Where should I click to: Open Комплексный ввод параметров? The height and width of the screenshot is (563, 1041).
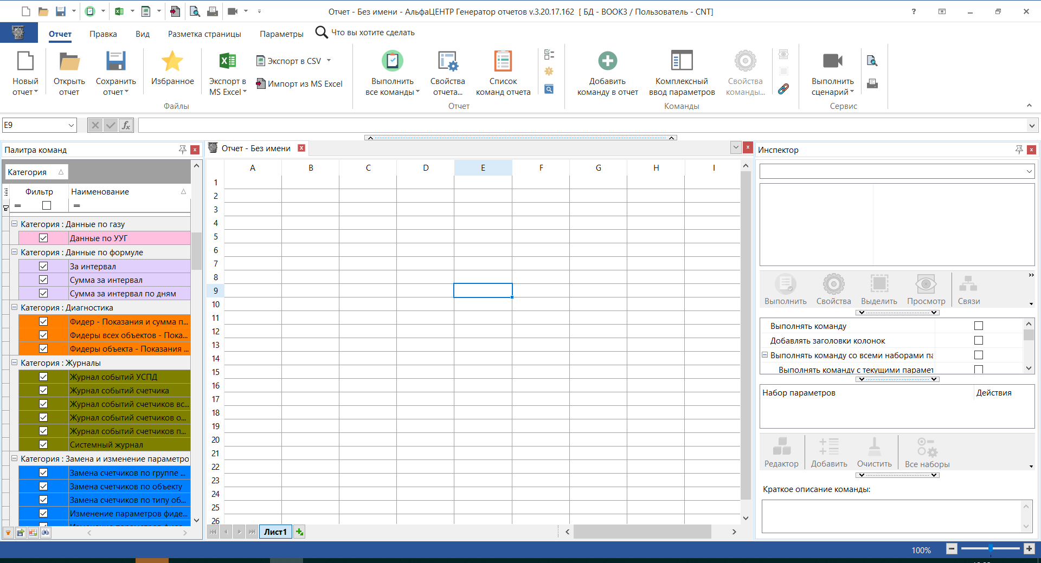click(x=681, y=61)
